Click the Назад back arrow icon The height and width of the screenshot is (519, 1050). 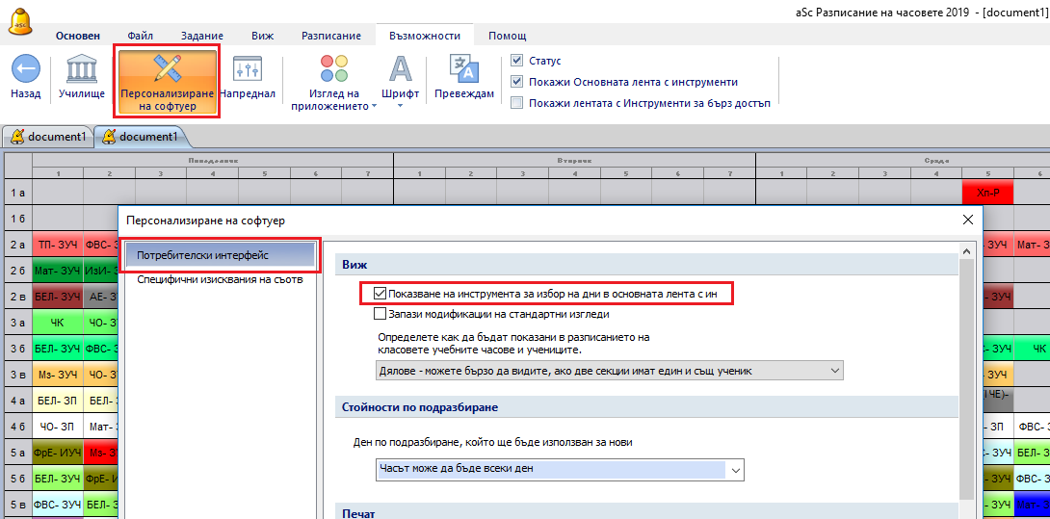coord(25,70)
